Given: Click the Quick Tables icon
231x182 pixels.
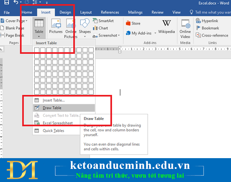Looking at the screenshot, I should pyautogui.click(x=37, y=130).
